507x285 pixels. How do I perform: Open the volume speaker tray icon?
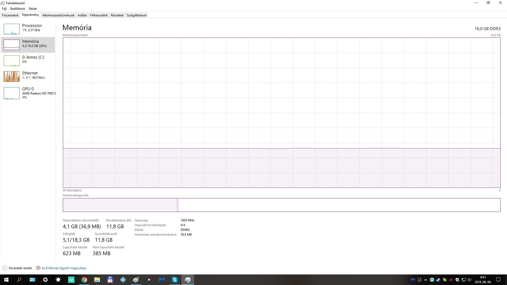tap(470, 280)
